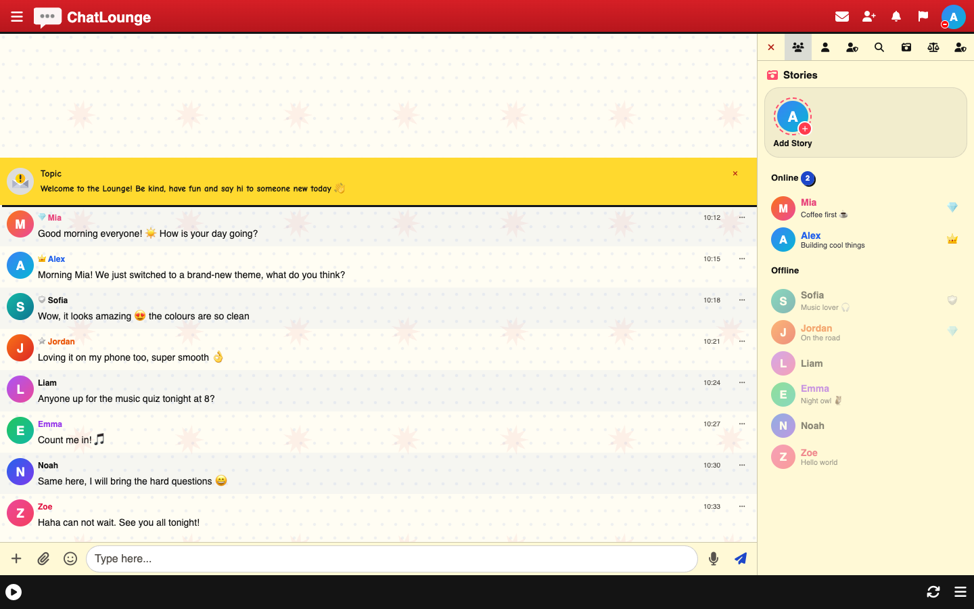Open the reports flag icon
Screen dimensions: 974x609
click(923, 17)
